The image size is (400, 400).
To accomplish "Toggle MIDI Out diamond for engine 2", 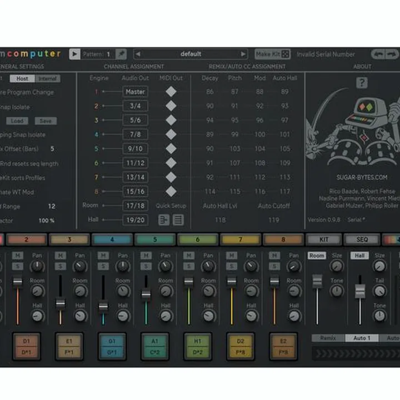I will point(171,106).
